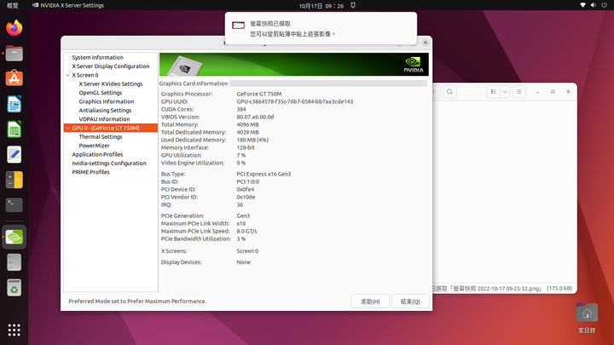Open VDPAU Information page
Viewport: 614px width, 345px height.
[104, 119]
